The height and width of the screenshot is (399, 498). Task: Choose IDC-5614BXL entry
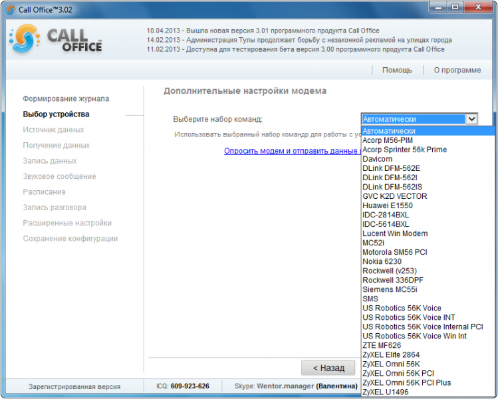tap(428, 224)
